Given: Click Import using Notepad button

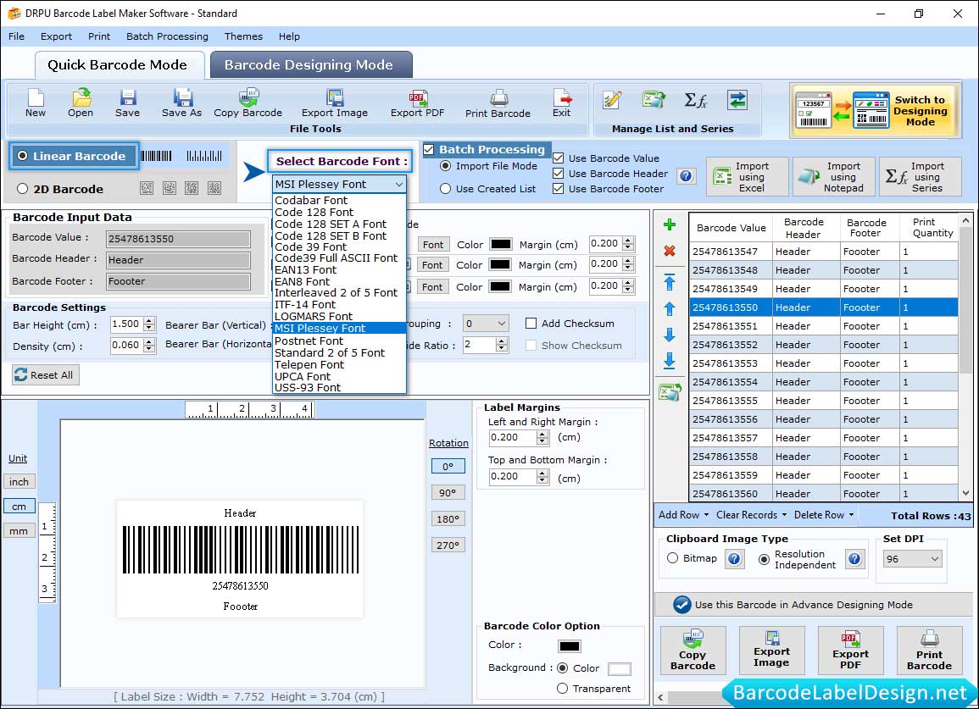Looking at the screenshot, I should 834,177.
